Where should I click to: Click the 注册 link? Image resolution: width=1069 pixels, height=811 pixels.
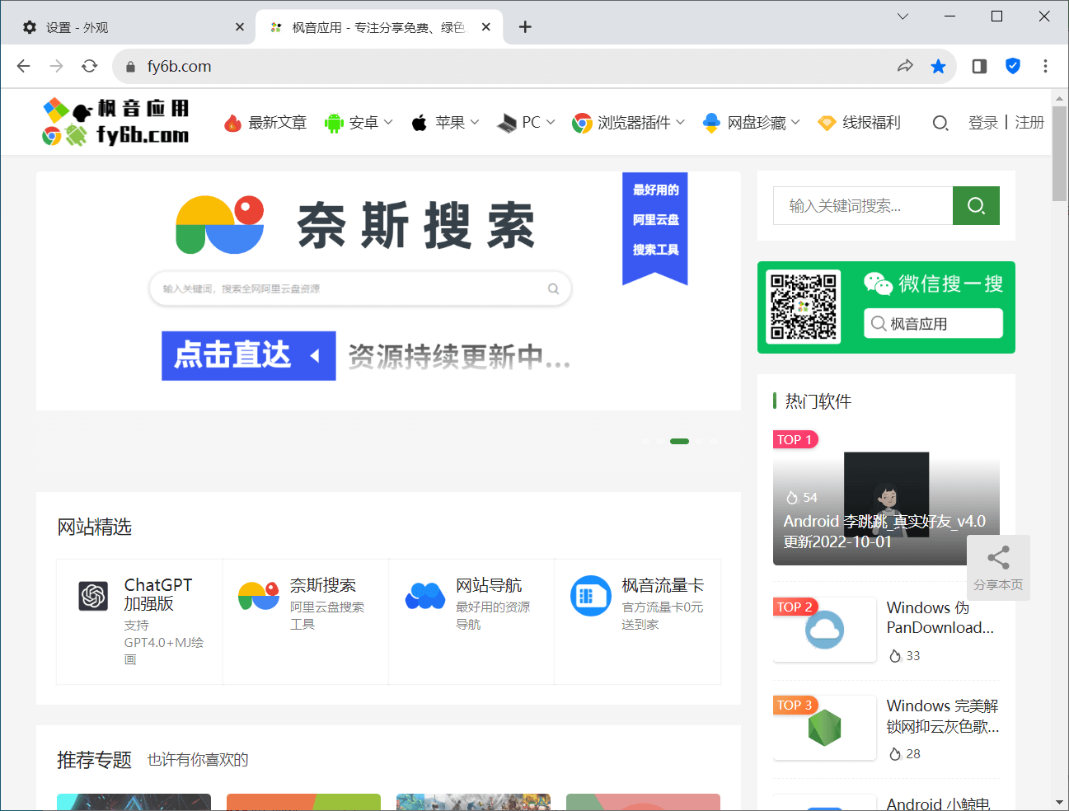point(1029,123)
